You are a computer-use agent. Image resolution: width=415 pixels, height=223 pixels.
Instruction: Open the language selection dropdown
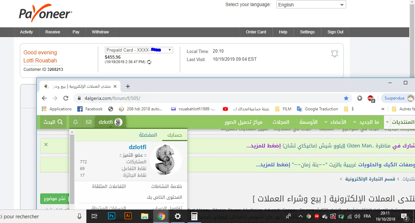point(311,5)
